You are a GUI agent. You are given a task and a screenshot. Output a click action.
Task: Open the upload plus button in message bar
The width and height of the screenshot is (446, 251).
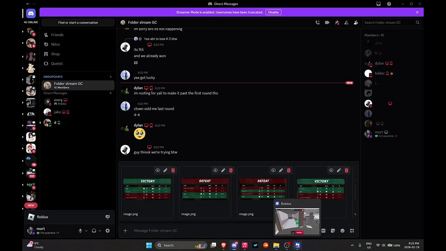125,230
